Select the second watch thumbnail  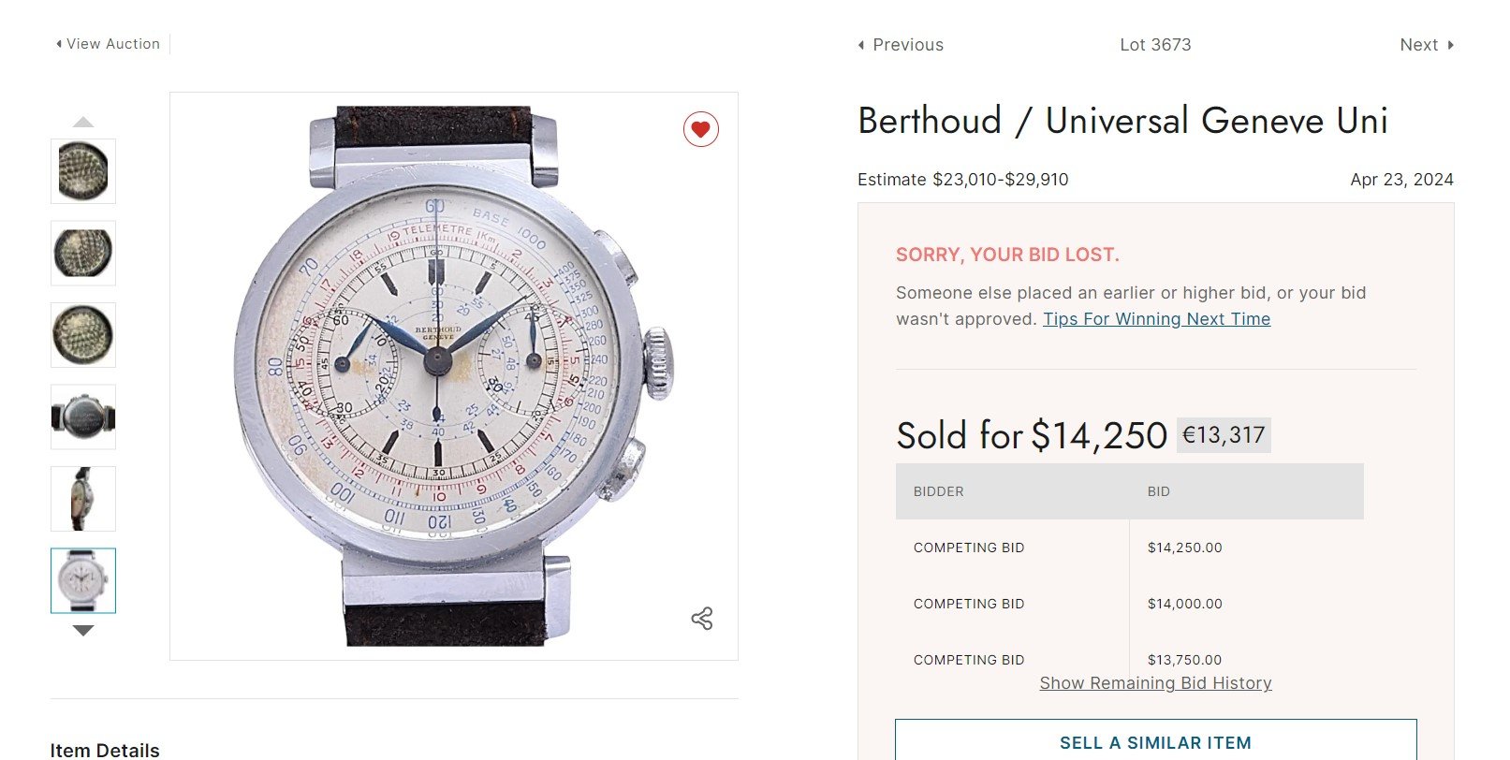coord(83,254)
